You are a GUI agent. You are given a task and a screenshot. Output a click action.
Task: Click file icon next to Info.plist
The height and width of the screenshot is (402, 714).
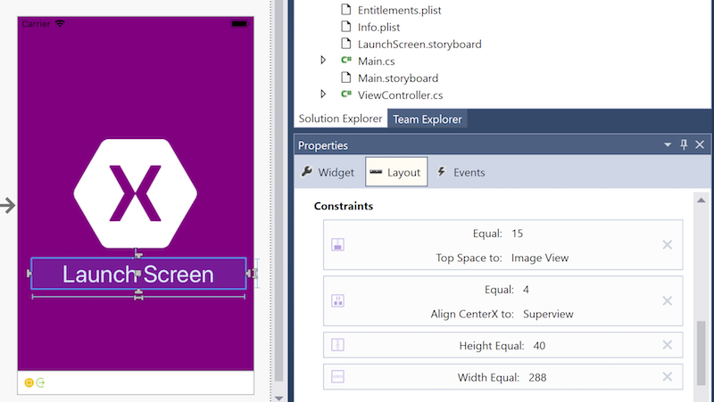(346, 27)
